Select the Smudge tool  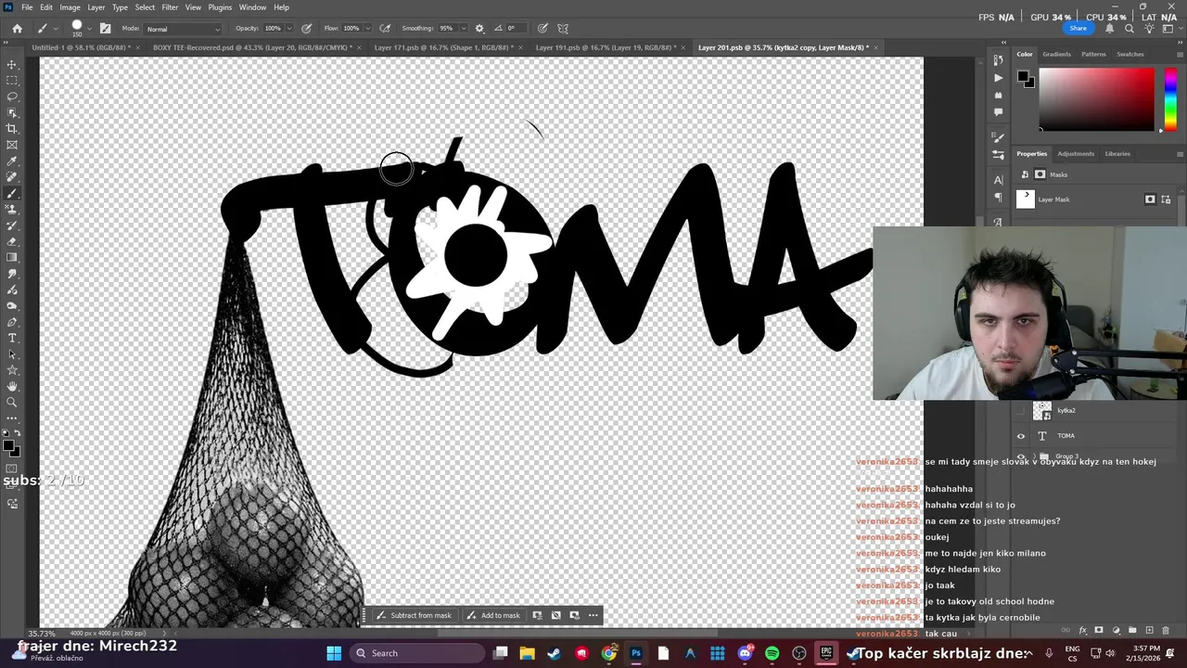pos(12,274)
